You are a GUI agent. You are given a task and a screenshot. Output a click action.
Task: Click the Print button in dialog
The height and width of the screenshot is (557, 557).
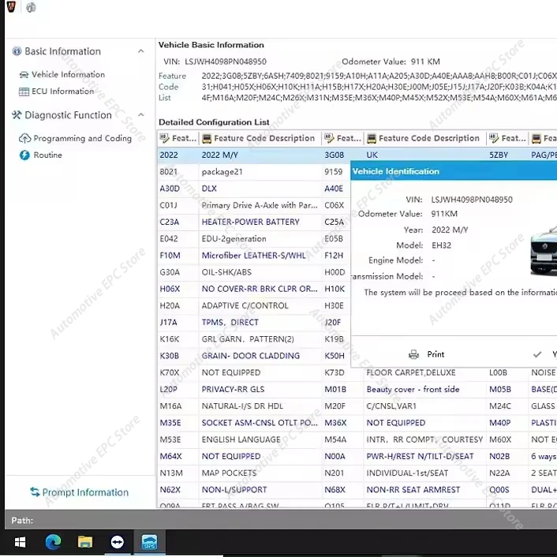click(436, 355)
